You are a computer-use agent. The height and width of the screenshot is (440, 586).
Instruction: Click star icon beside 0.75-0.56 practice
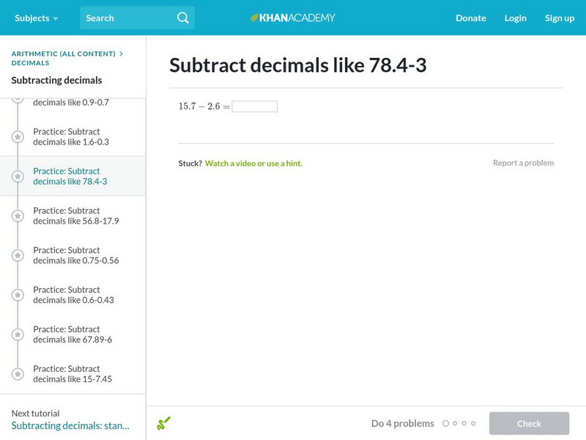(x=18, y=256)
